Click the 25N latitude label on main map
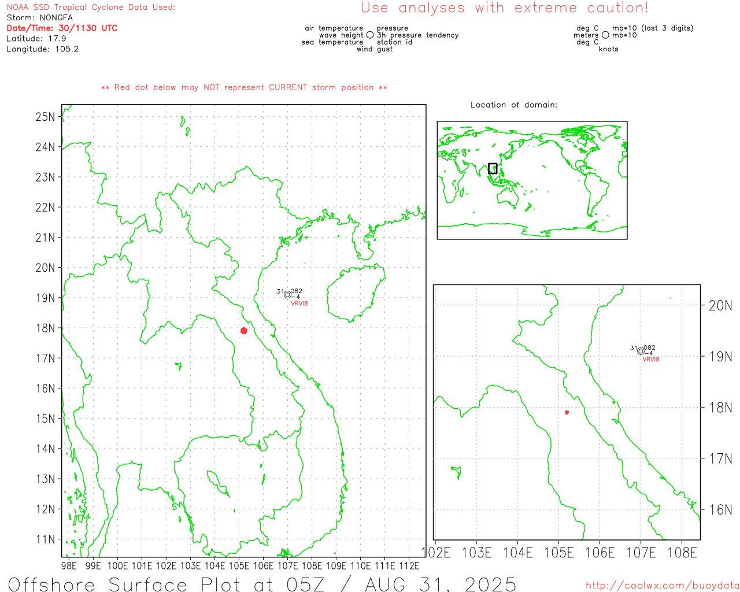 (x=45, y=117)
